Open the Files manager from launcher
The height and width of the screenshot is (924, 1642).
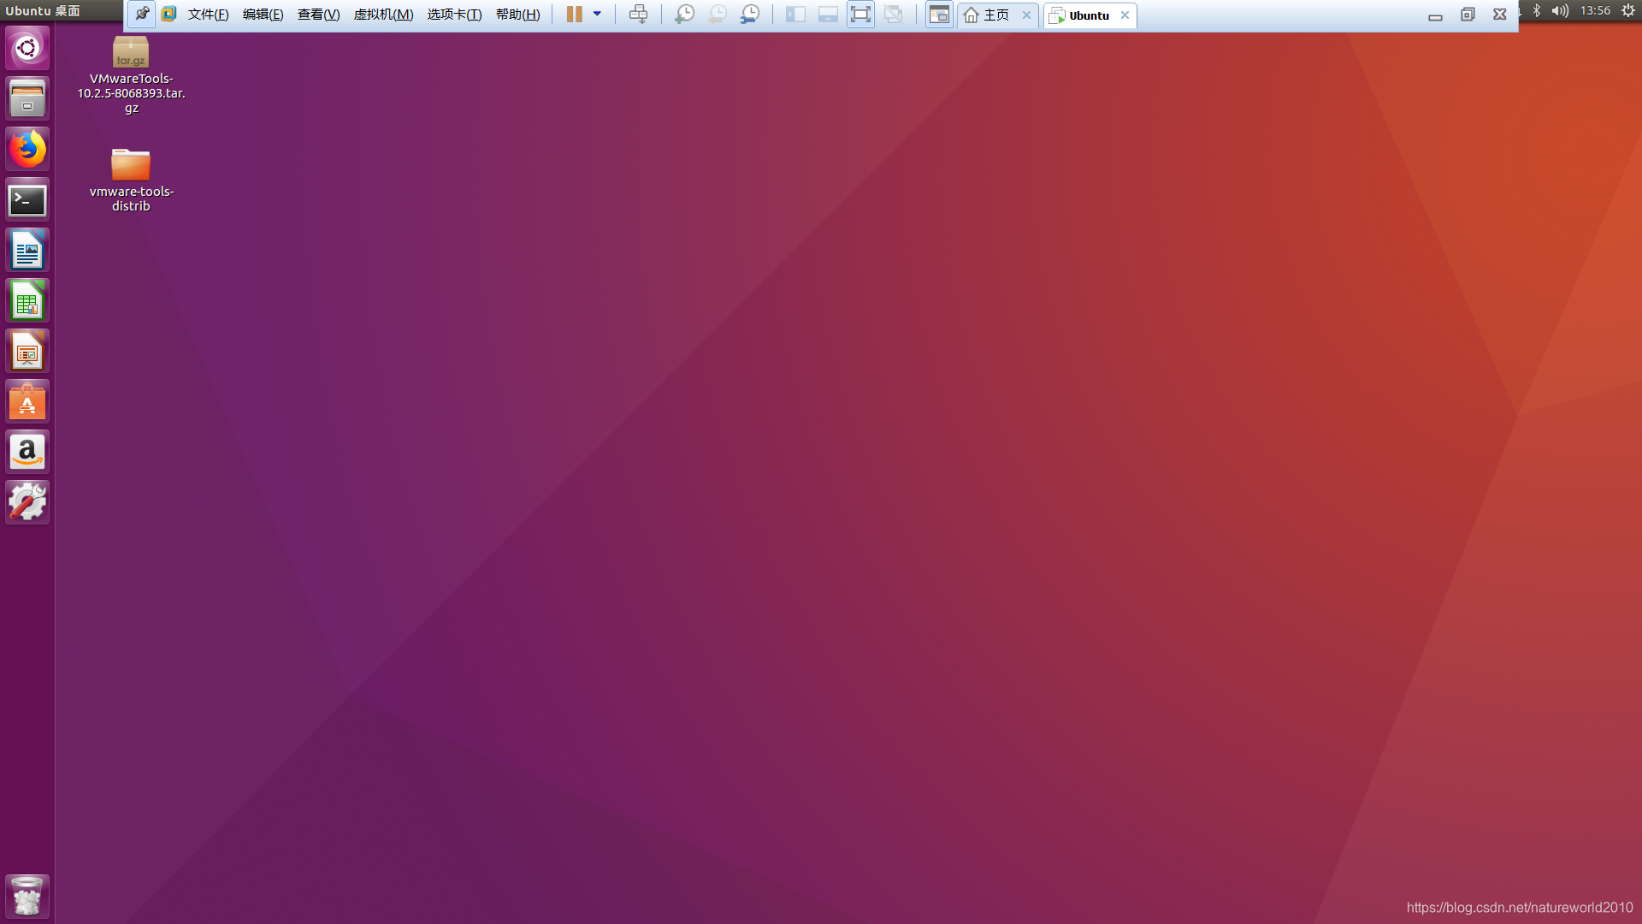click(x=27, y=98)
